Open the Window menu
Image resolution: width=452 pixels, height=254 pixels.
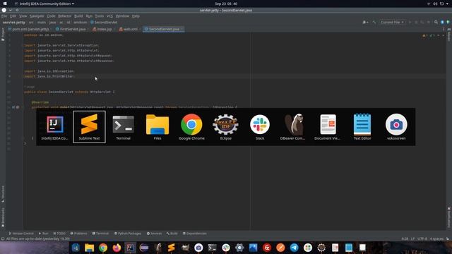coord(122,16)
